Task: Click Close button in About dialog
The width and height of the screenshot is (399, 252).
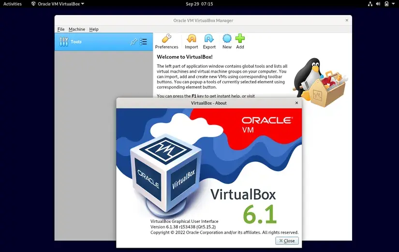Action: pyautogui.click(x=287, y=241)
